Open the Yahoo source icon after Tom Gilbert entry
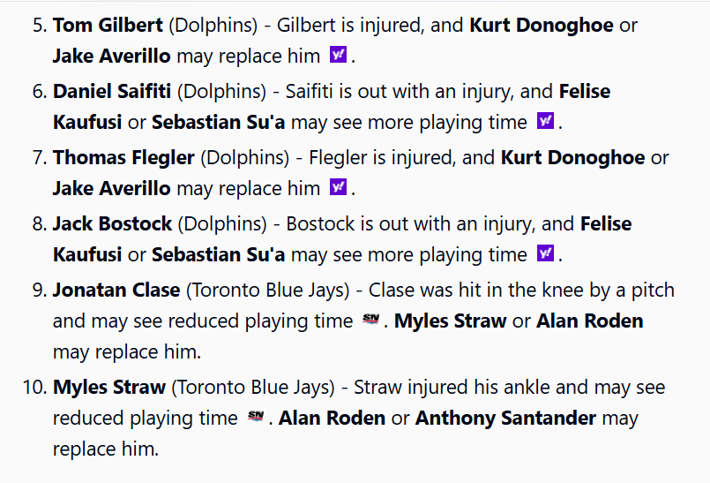Image resolution: width=710 pixels, height=483 pixels. 338,55
